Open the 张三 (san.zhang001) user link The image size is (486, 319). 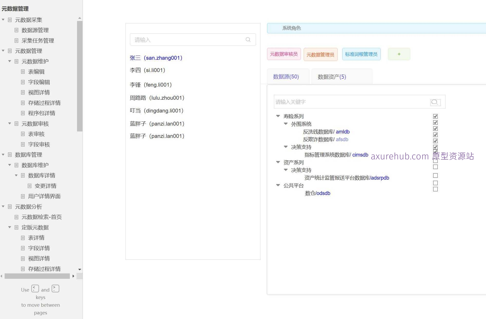coord(156,58)
